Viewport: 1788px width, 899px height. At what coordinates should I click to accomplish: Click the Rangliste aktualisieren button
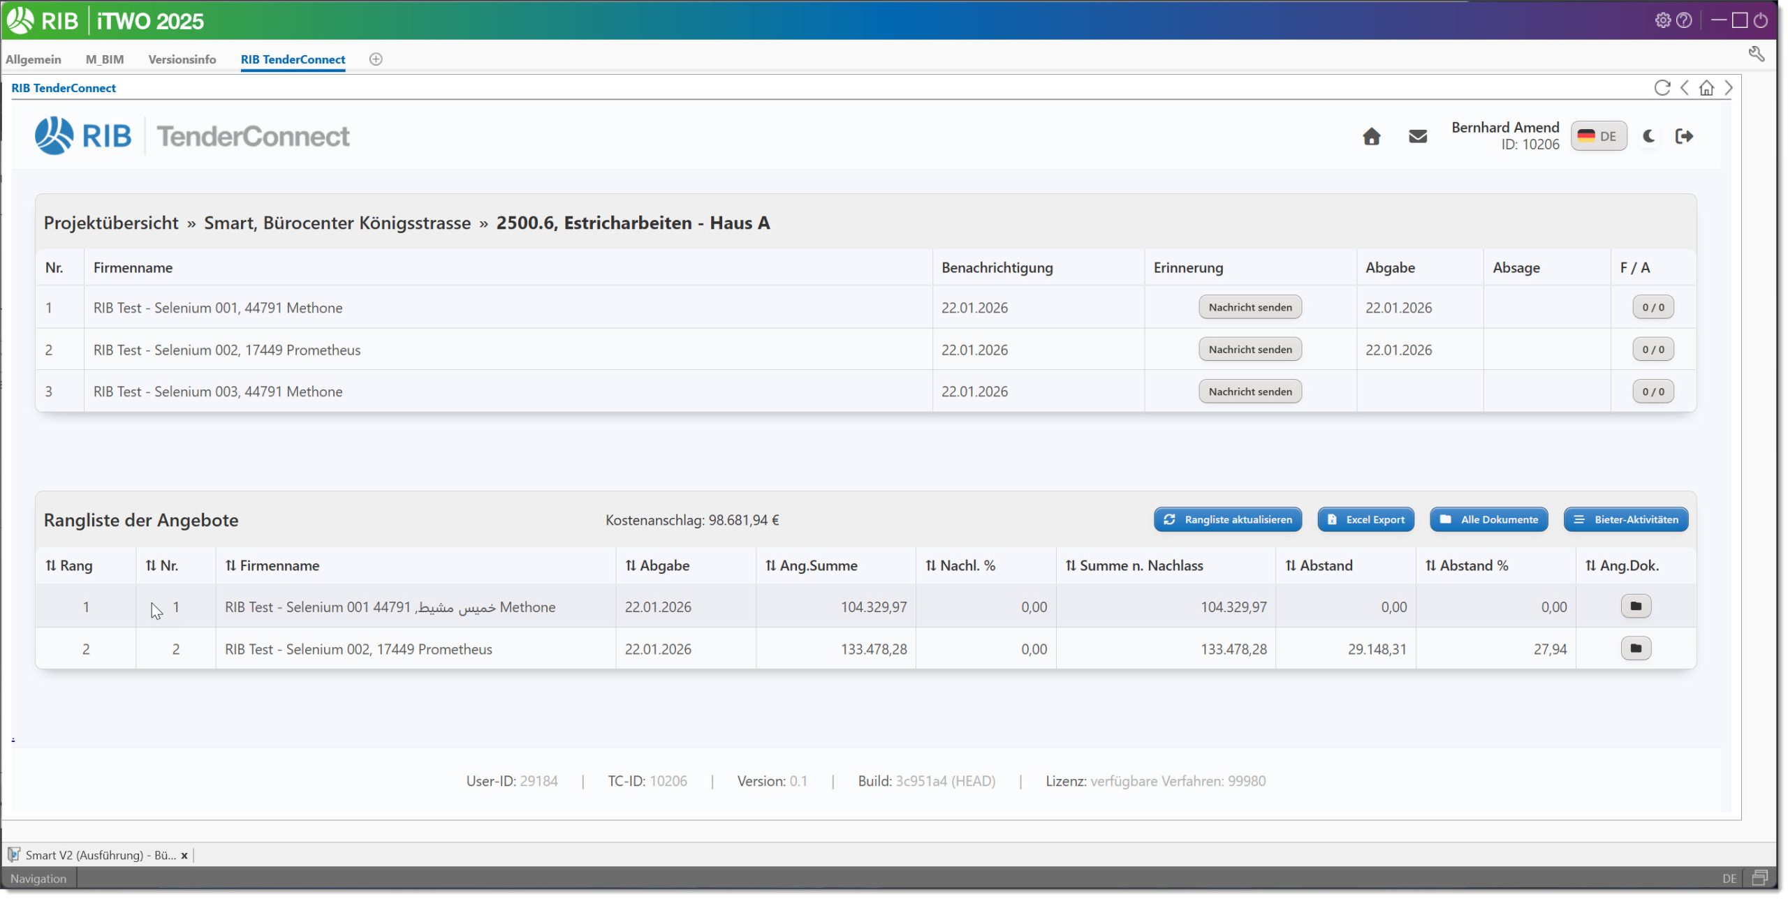[1227, 519]
